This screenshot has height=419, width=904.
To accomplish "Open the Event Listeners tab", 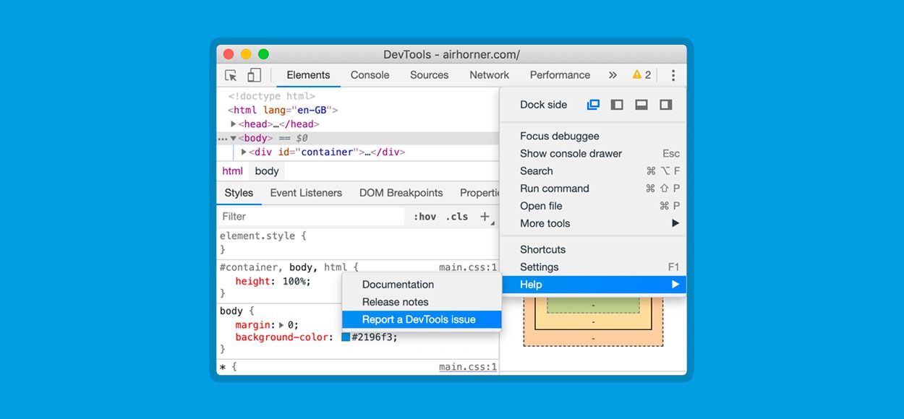I will point(306,193).
